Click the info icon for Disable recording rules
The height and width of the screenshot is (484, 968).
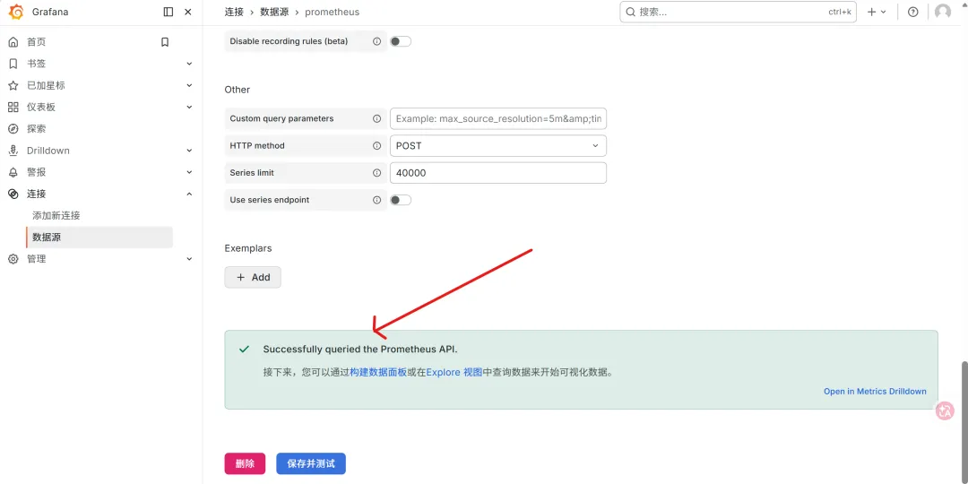point(376,41)
